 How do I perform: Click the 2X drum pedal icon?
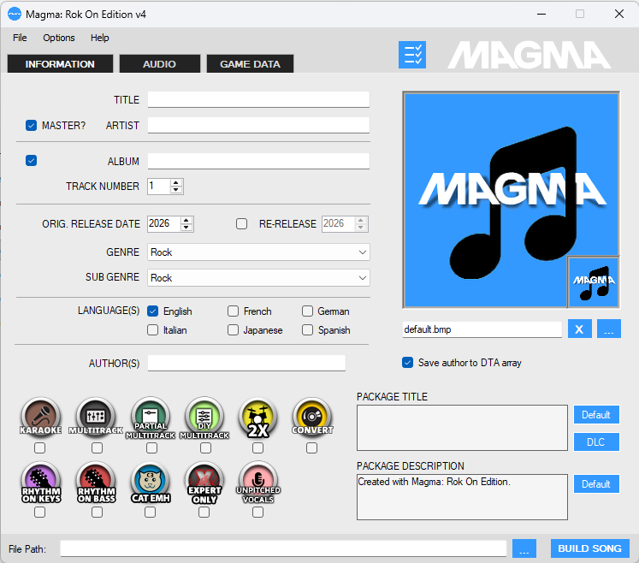tap(258, 418)
